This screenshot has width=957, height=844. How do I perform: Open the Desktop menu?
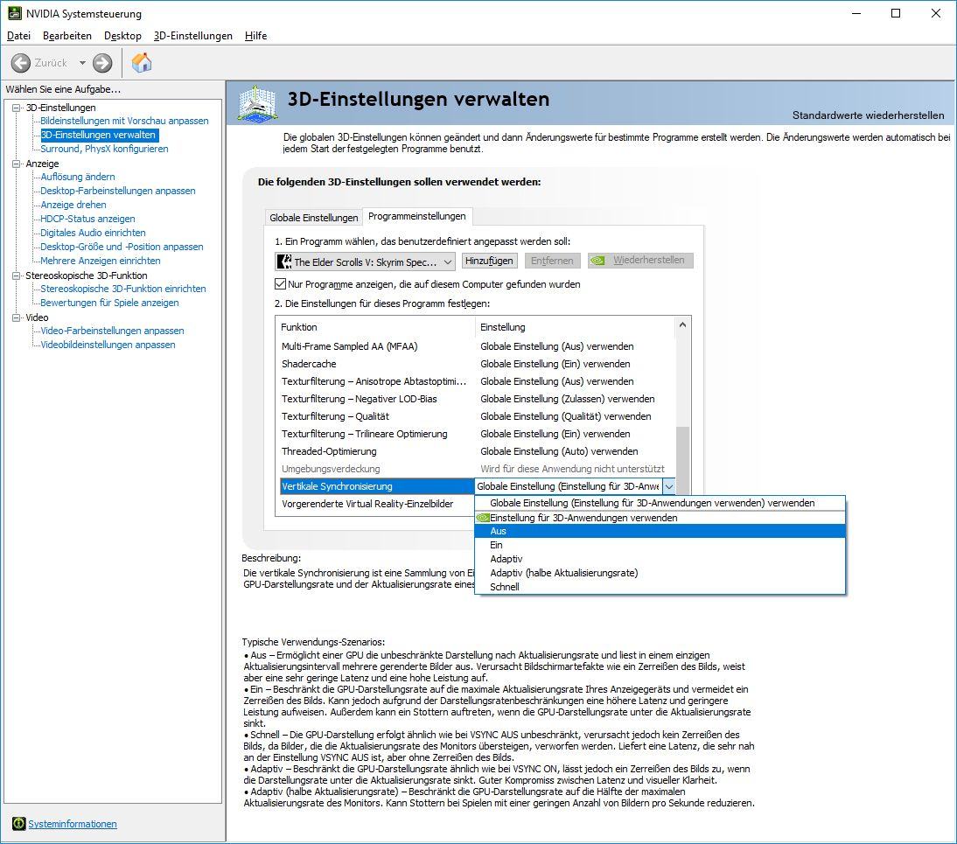click(x=122, y=35)
